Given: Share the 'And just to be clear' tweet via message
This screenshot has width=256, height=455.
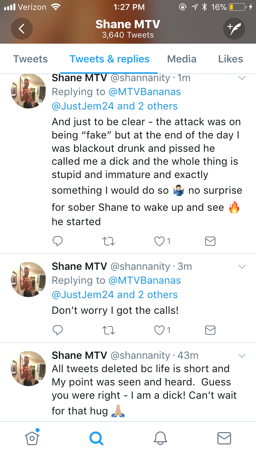Looking at the screenshot, I should [210, 241].
